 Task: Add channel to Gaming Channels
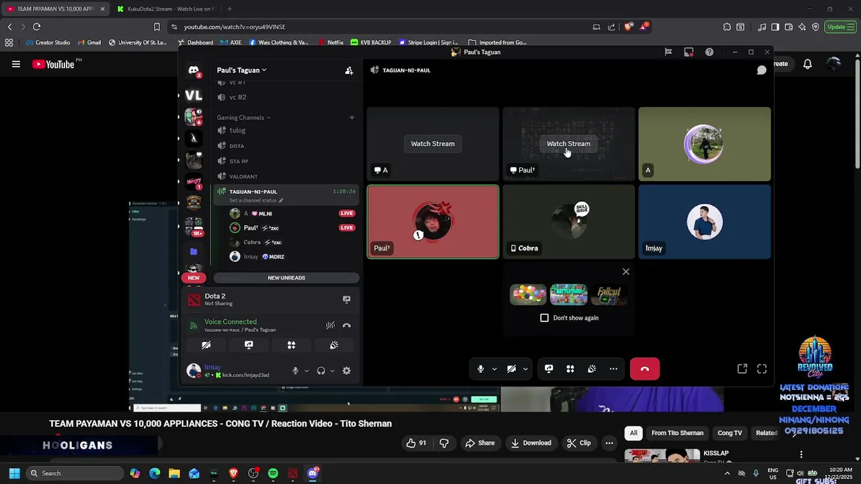tap(351, 118)
